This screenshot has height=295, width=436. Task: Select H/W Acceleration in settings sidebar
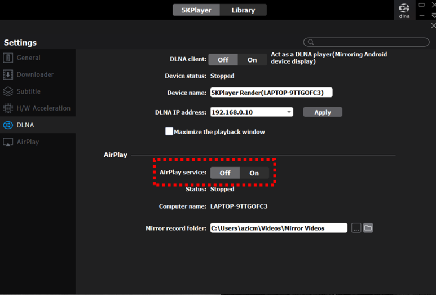38,108
